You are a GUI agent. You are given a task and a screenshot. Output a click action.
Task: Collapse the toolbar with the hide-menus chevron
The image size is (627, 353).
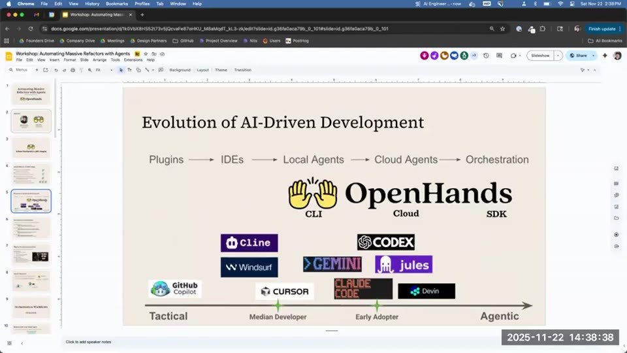coord(594,70)
